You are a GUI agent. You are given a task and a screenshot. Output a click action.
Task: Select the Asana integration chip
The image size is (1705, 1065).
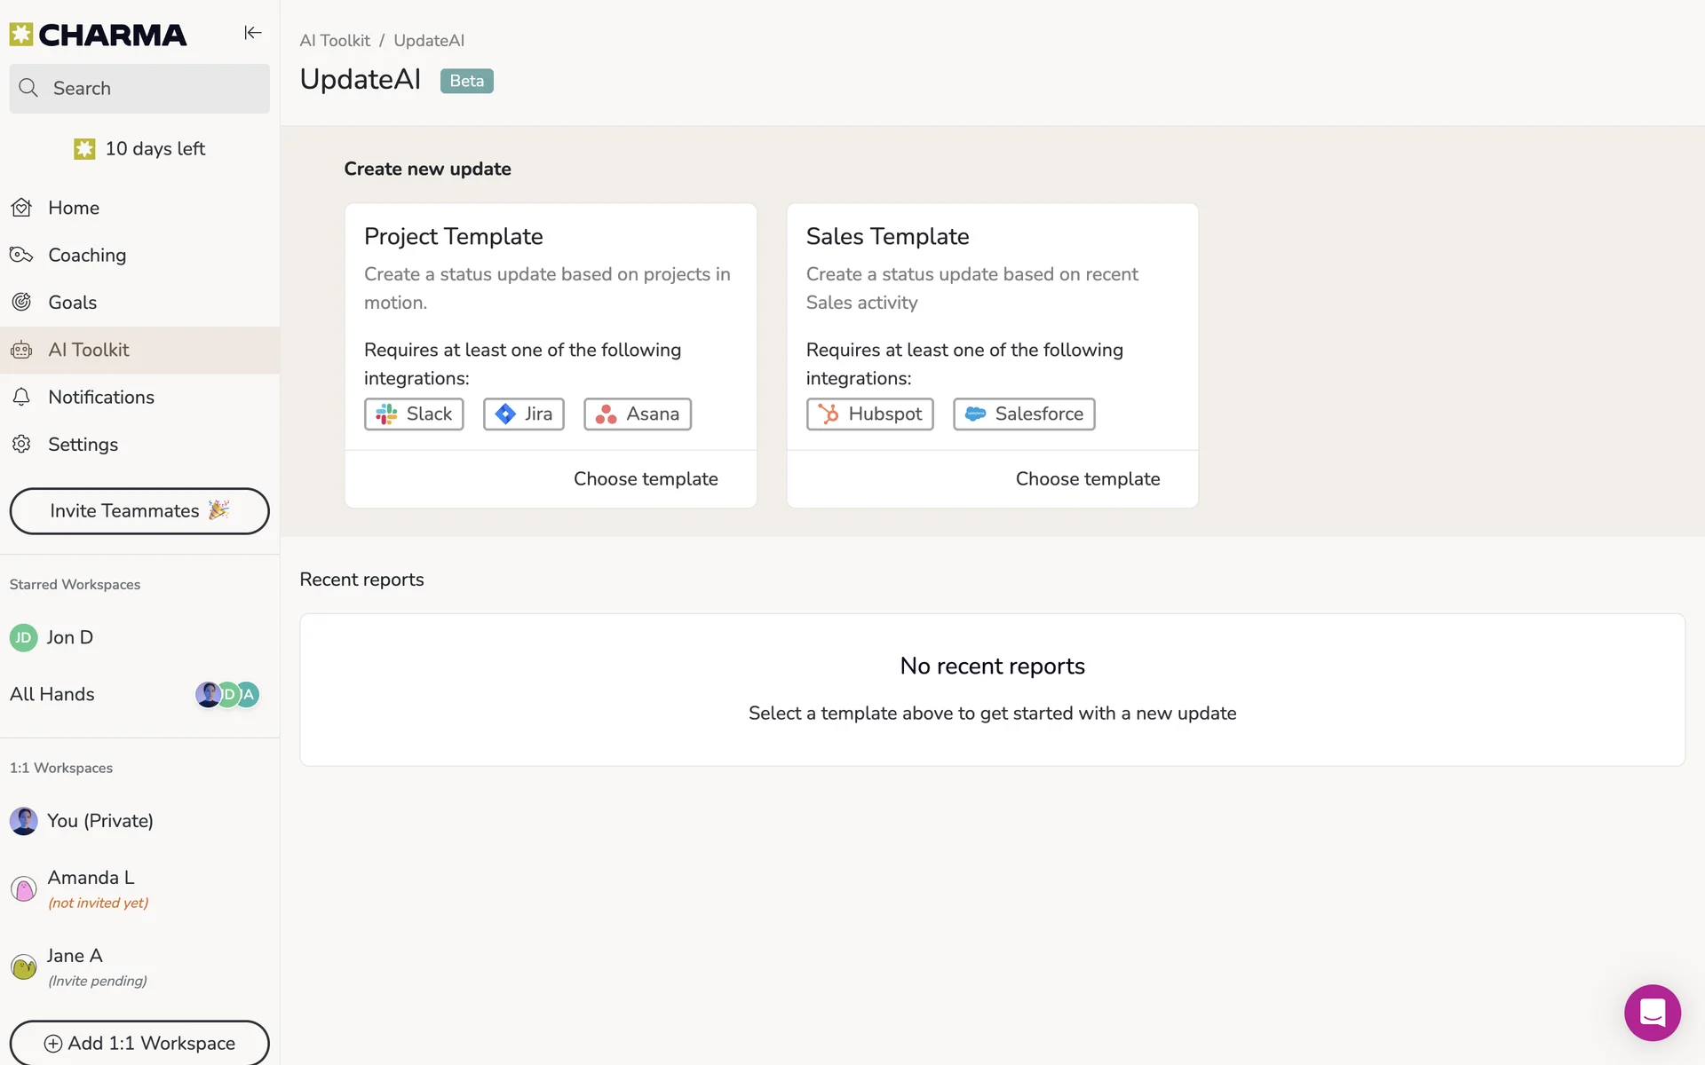(637, 414)
